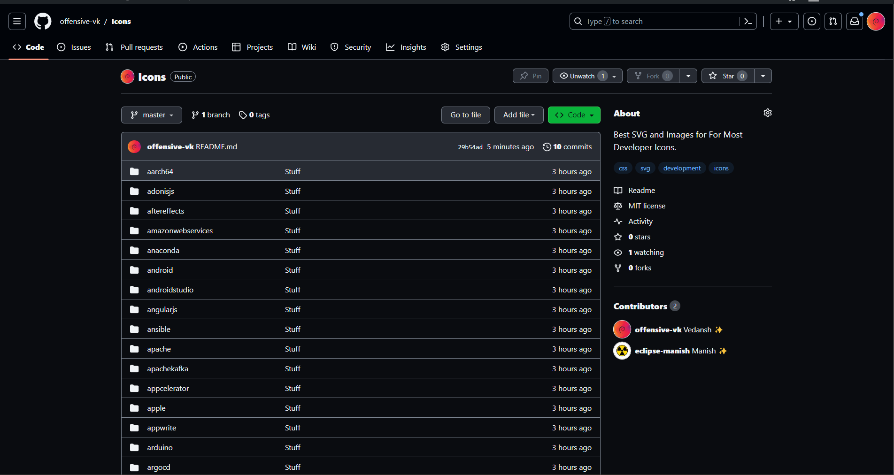
Task: Switch to the Actions tab
Action: tap(198, 47)
